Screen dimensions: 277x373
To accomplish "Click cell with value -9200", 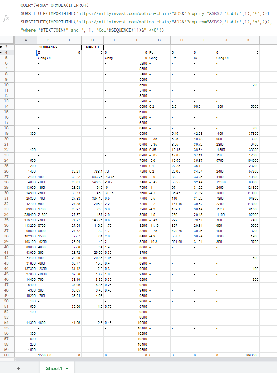I will tap(48, 242).
